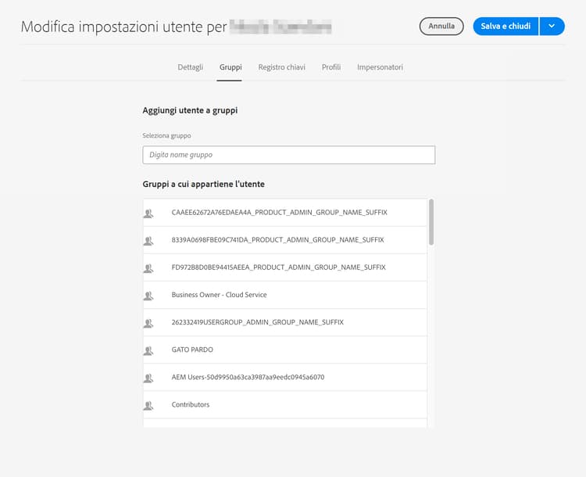Focus the Digita nome gruppo field

pos(288,155)
